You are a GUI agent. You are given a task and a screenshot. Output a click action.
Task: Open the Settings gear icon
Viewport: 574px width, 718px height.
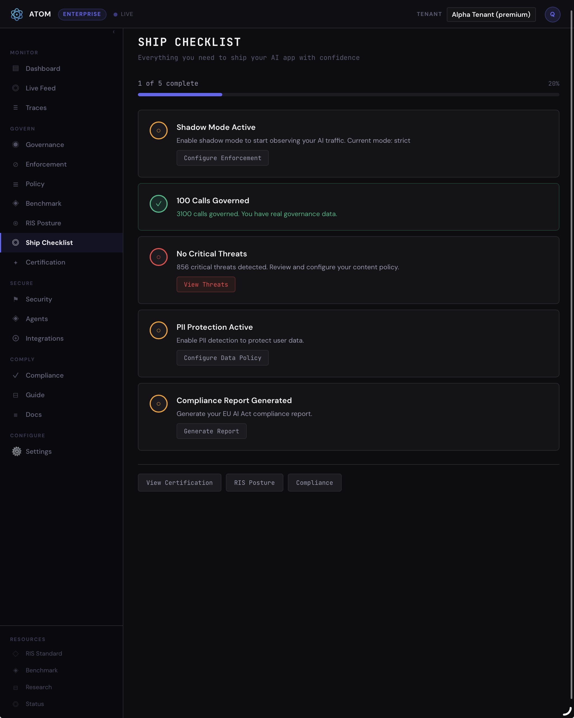(16, 451)
